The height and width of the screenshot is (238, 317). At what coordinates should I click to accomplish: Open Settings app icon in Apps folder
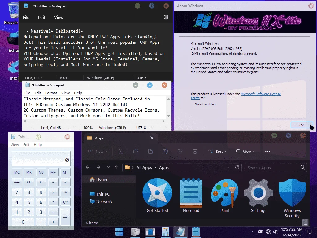tap(258, 195)
